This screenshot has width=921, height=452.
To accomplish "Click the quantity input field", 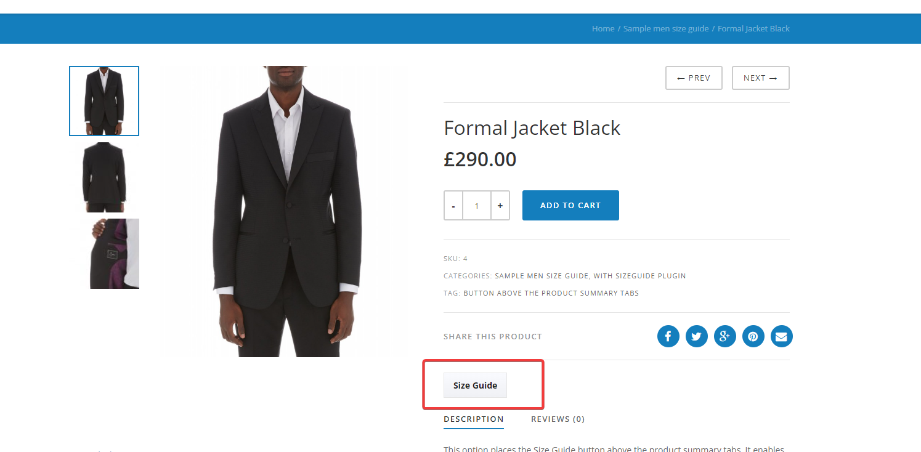I will (477, 206).
